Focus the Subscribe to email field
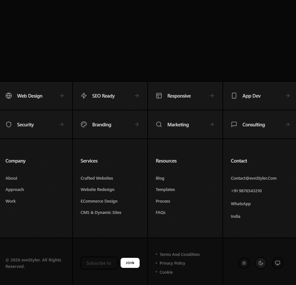 [99, 263]
